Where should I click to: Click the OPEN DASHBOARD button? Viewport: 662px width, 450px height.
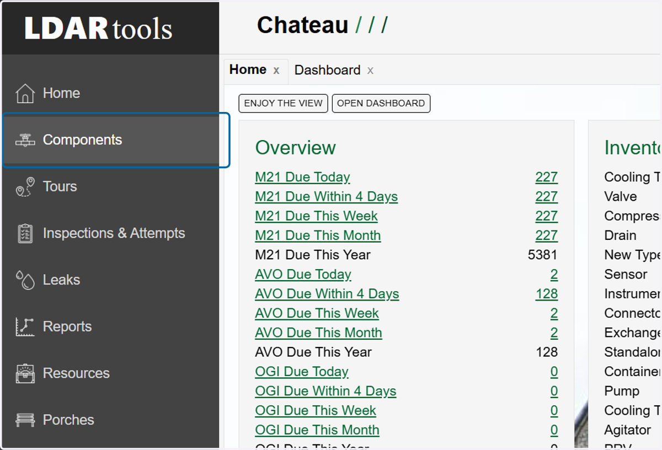pyautogui.click(x=381, y=103)
